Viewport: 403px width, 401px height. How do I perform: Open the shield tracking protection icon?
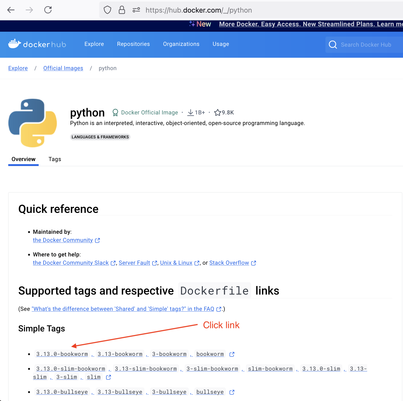pyautogui.click(x=107, y=10)
